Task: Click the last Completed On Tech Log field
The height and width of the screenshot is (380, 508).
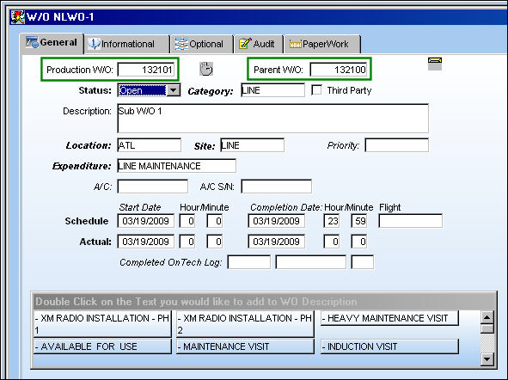Action: tap(363, 262)
